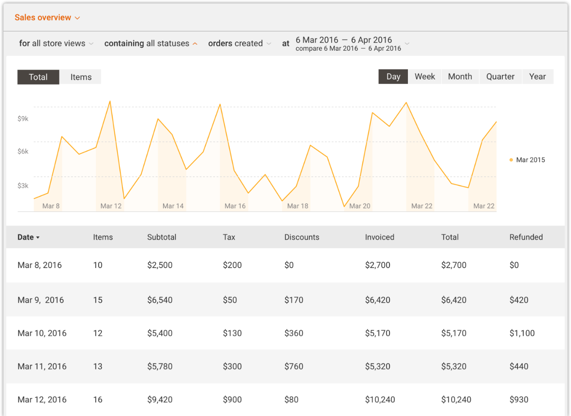571x416 pixels.
Task: Collapse the containing all statuses filter
Action: 151,43
